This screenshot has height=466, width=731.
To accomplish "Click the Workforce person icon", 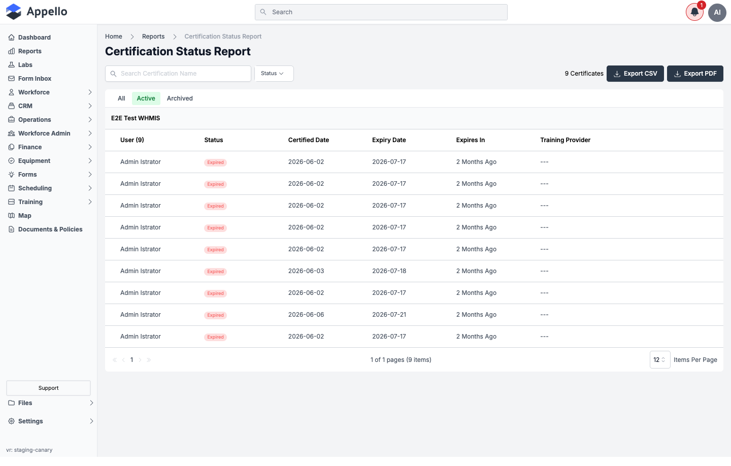I will coord(11,92).
